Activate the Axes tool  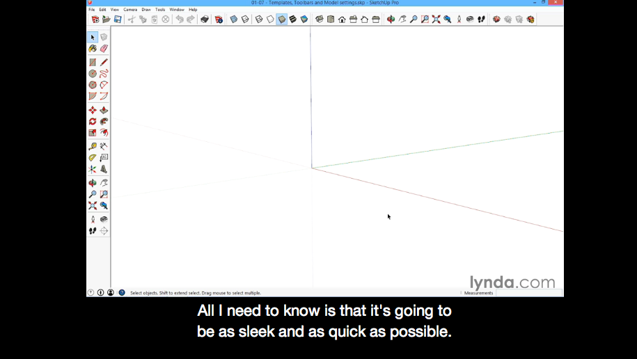(93, 169)
